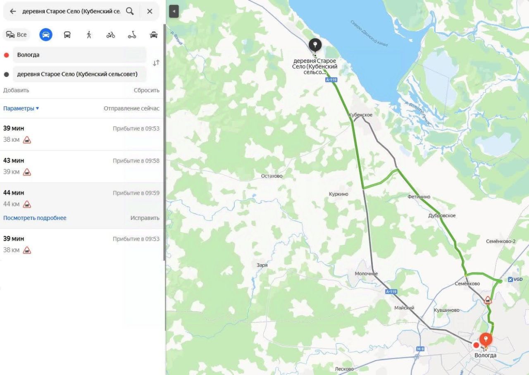Select the bus transit mode icon
The image size is (529, 375).
(67, 35)
